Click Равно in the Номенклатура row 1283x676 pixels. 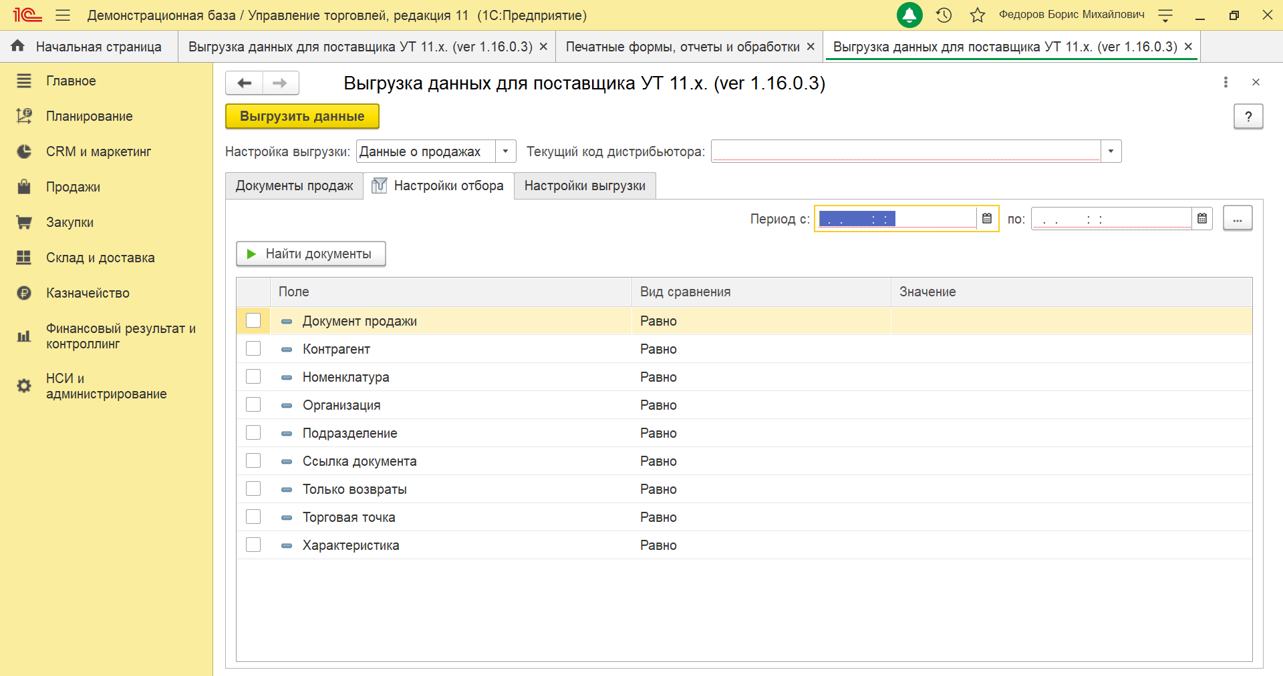click(658, 377)
